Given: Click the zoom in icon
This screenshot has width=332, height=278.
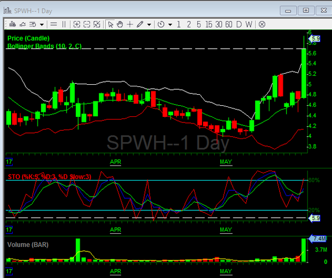Looking at the screenshot, I should coord(77,24).
